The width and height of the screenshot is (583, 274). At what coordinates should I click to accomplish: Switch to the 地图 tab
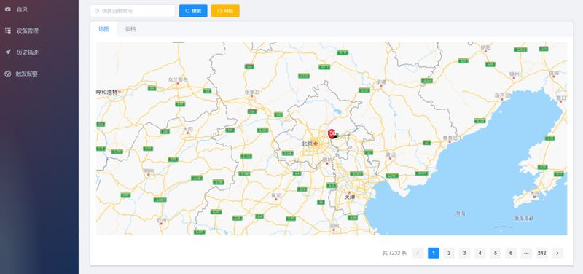103,29
